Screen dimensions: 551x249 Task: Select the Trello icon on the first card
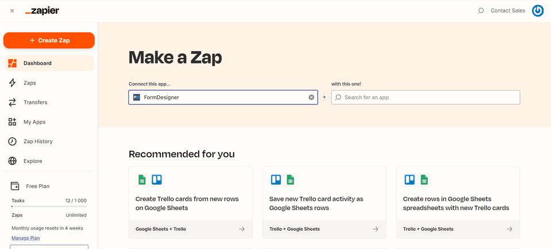tap(157, 180)
